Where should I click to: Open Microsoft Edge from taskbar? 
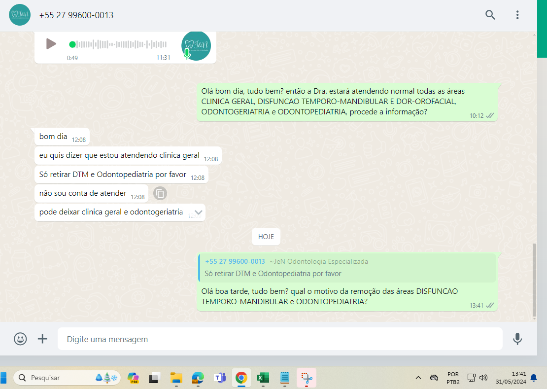click(198, 378)
